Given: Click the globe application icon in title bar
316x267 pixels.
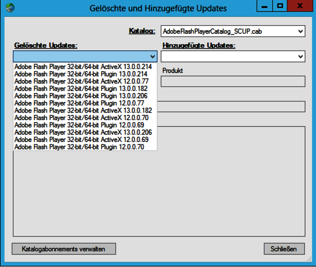Looking at the screenshot, I should [x=10, y=8].
